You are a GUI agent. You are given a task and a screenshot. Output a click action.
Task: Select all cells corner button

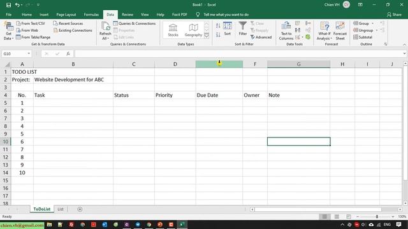[8, 64]
